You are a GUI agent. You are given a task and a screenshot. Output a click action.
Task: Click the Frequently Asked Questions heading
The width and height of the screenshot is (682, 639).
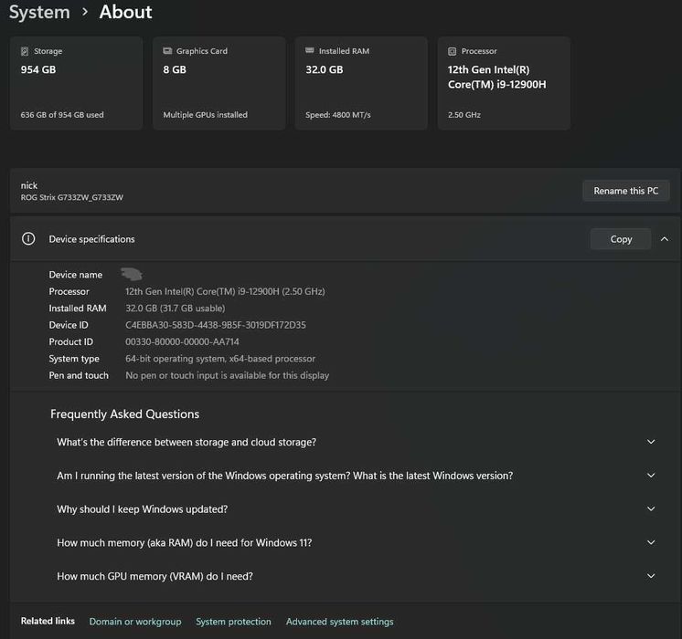pyautogui.click(x=125, y=414)
